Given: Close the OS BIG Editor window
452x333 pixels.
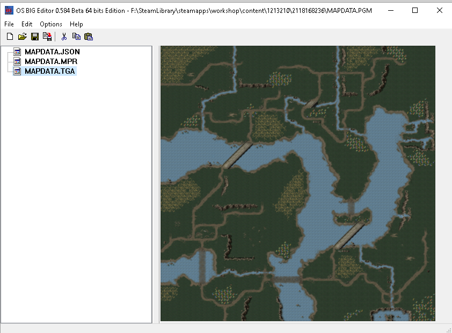Looking at the screenshot, I should [439, 10].
